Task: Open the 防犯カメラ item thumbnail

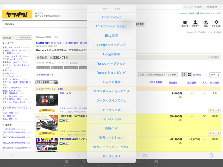Action: [x=47, y=100]
